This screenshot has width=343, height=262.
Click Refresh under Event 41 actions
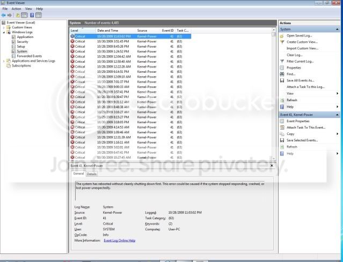coord(292,147)
